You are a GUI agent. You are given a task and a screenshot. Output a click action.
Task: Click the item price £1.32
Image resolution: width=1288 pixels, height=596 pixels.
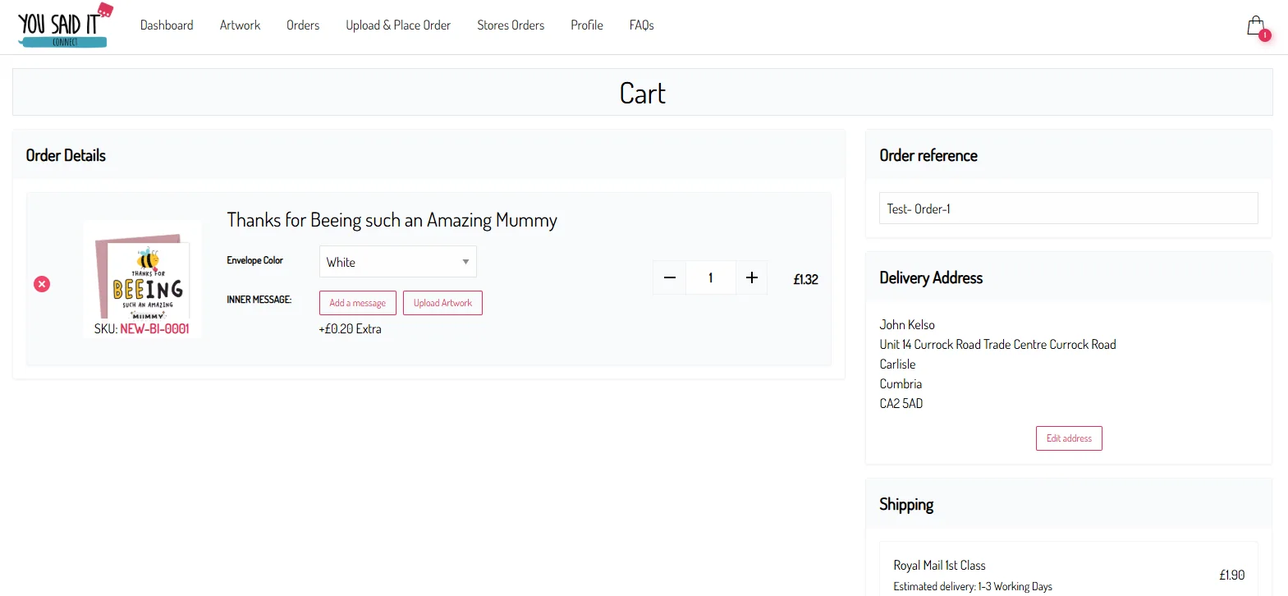click(805, 279)
